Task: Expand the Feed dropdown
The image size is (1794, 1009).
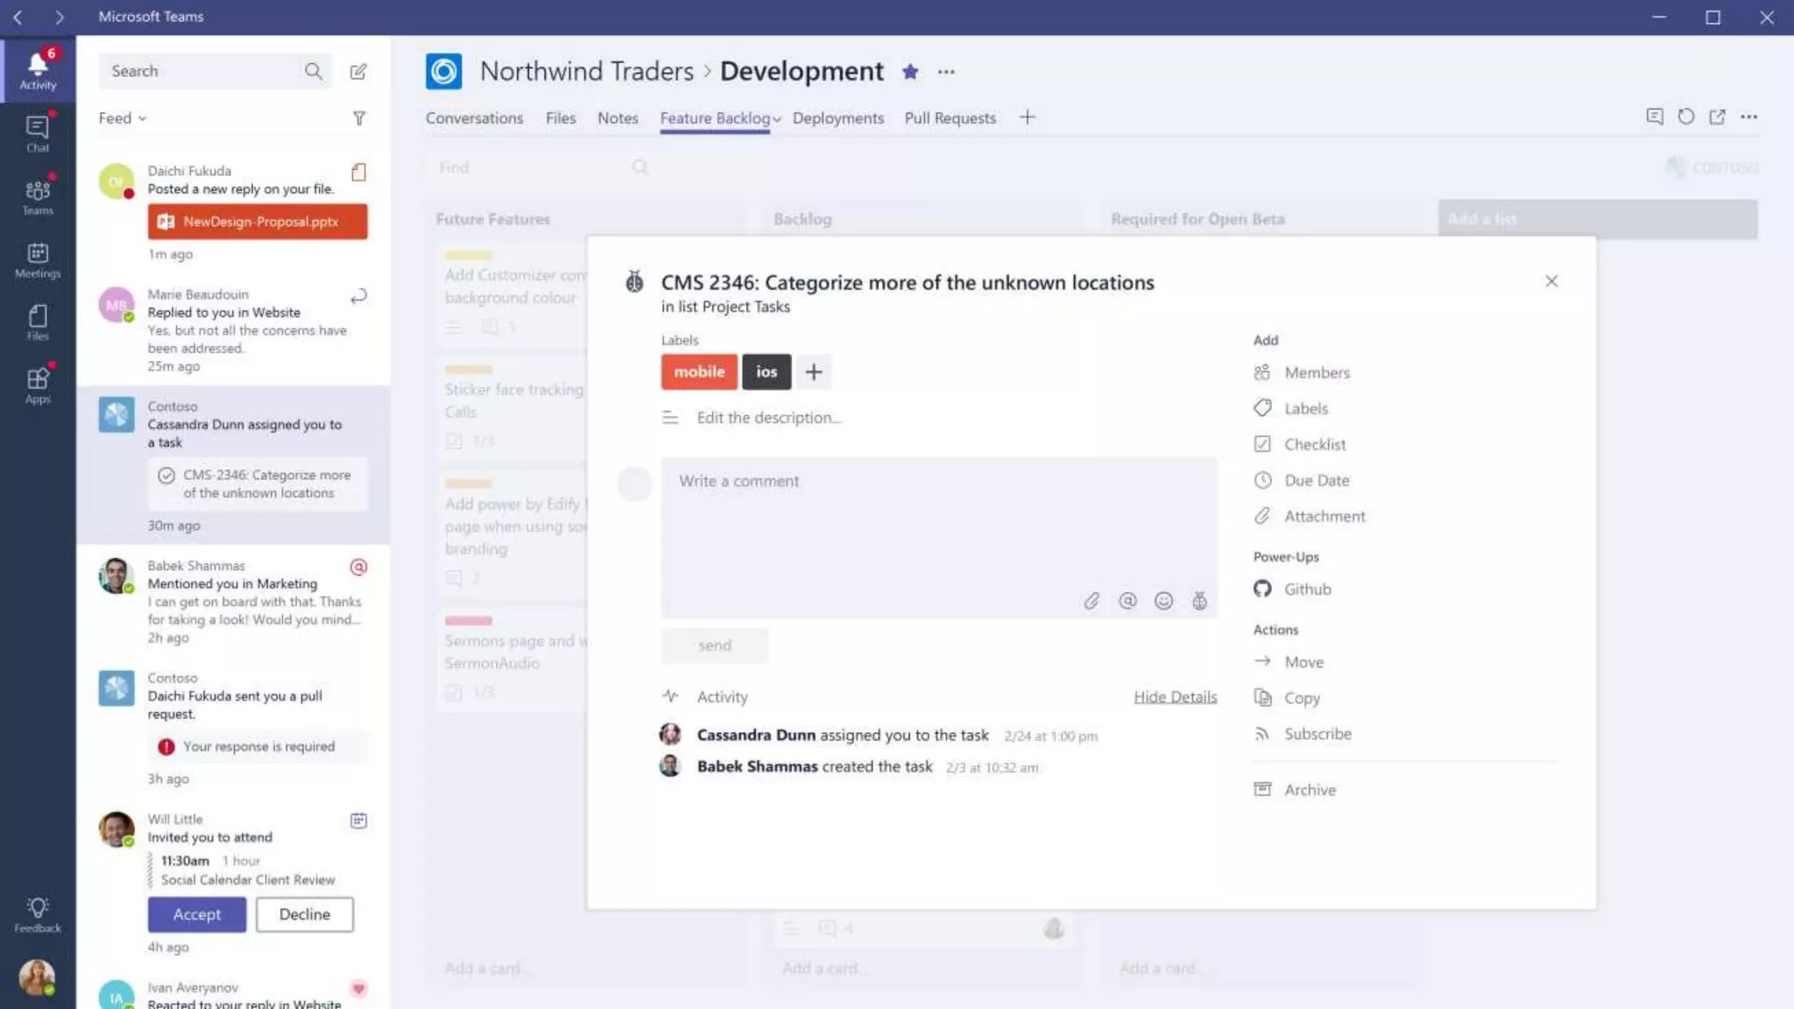Action: (123, 118)
